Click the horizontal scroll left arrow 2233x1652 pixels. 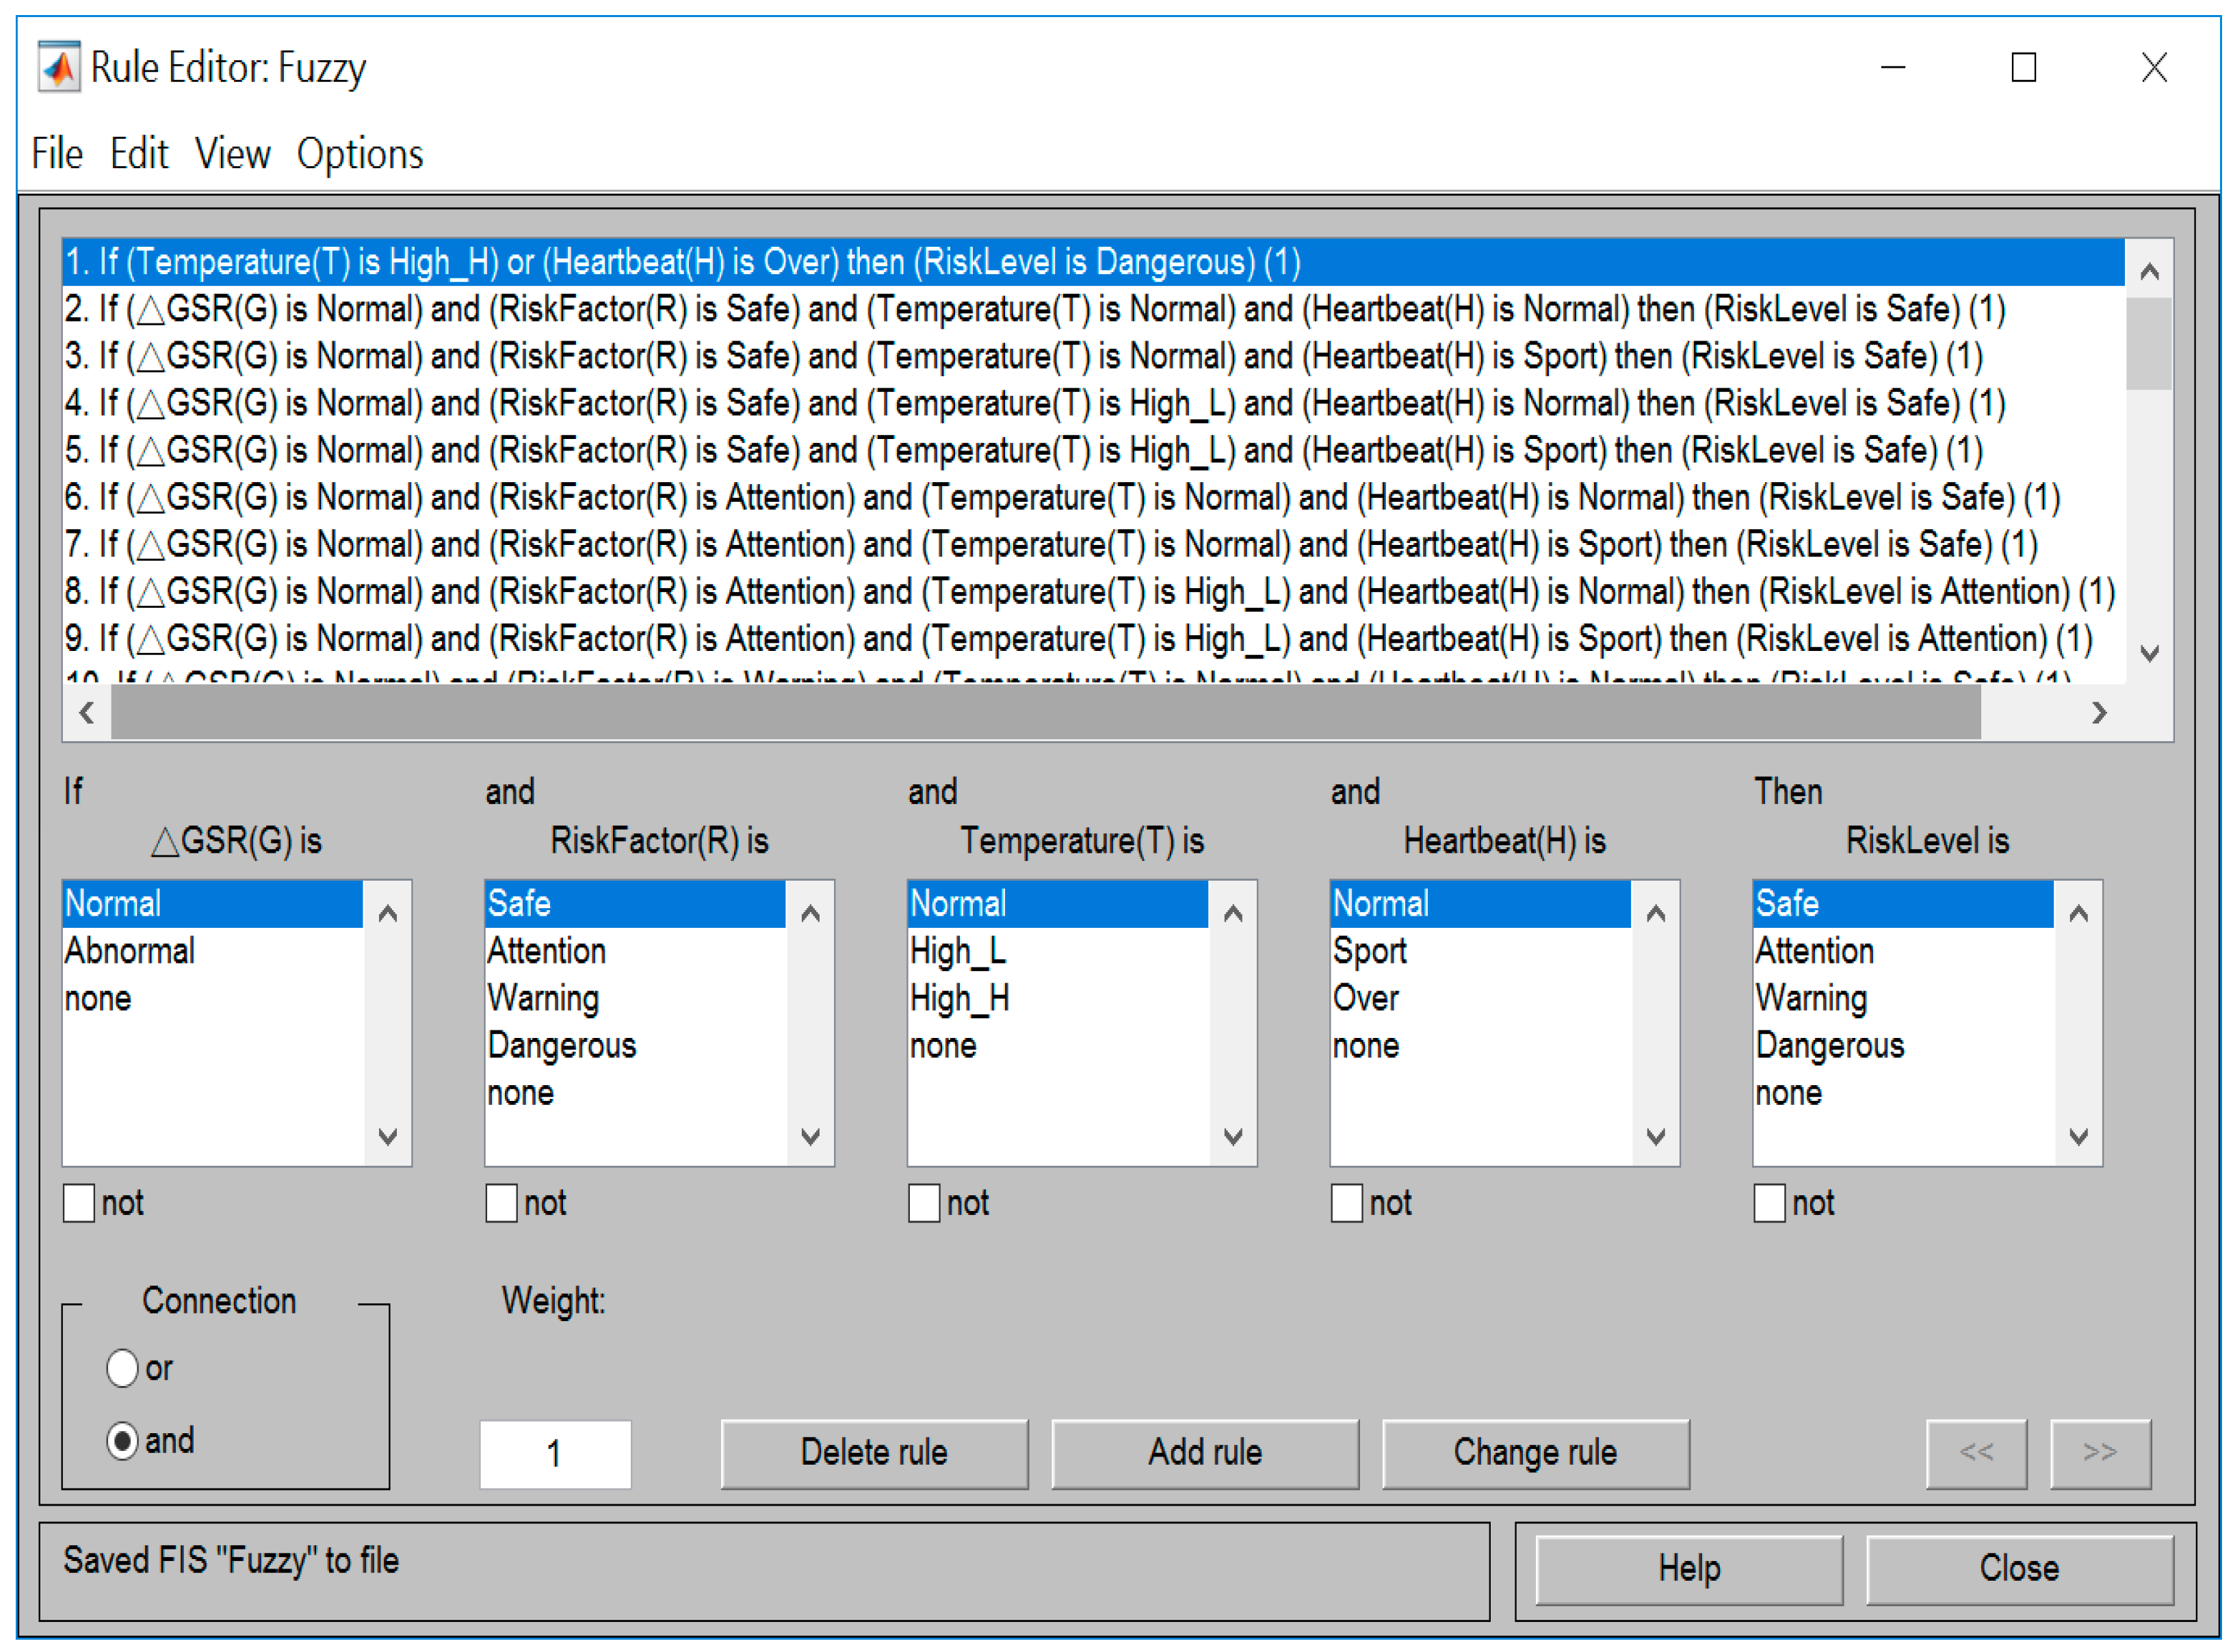pos(87,713)
